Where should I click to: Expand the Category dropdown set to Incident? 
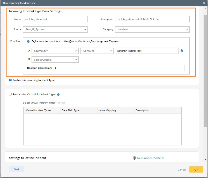[x=152, y=29]
